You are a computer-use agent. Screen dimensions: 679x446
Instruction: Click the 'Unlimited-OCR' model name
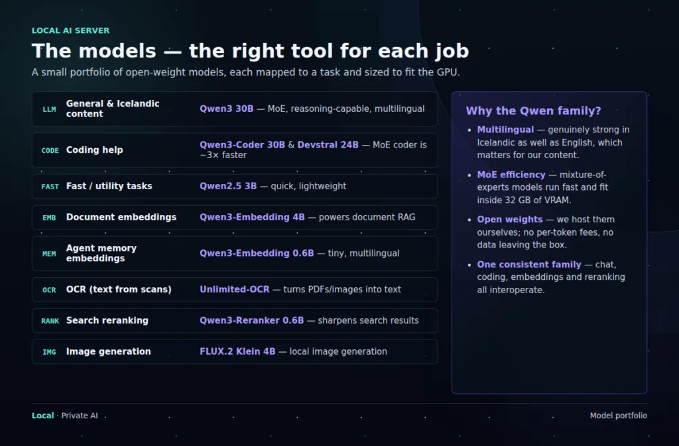pyautogui.click(x=234, y=290)
